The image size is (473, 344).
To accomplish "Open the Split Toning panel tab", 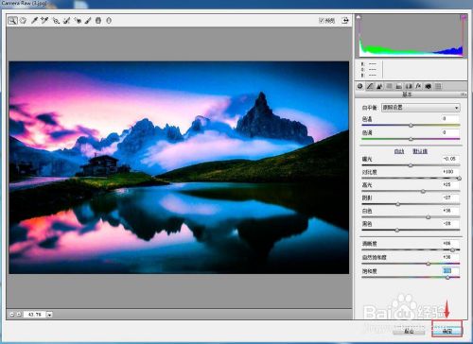I will [399, 86].
